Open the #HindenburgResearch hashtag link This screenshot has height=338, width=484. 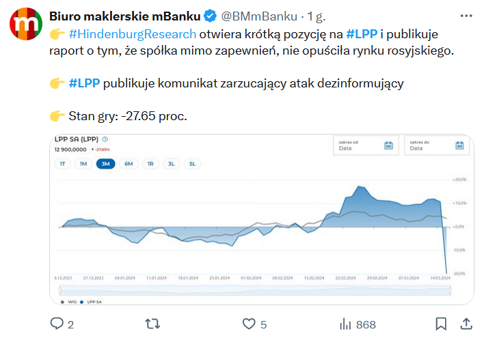(x=133, y=33)
